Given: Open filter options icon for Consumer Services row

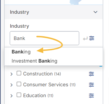Looking at the screenshot, I should coord(92,85).
